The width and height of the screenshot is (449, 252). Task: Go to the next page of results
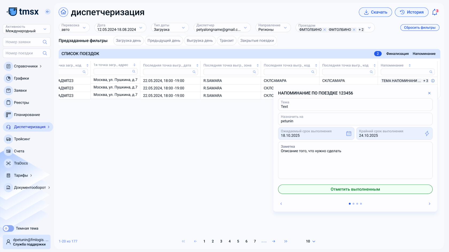point(274,241)
